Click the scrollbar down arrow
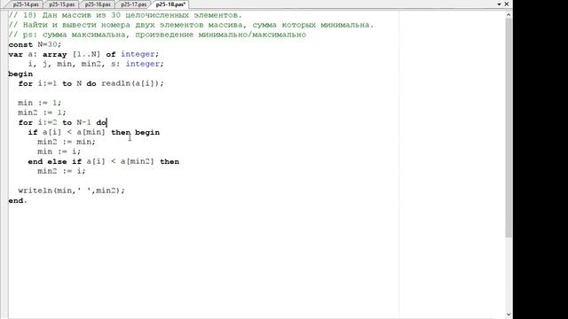Viewport: 568px width, 319px height. click(x=509, y=315)
